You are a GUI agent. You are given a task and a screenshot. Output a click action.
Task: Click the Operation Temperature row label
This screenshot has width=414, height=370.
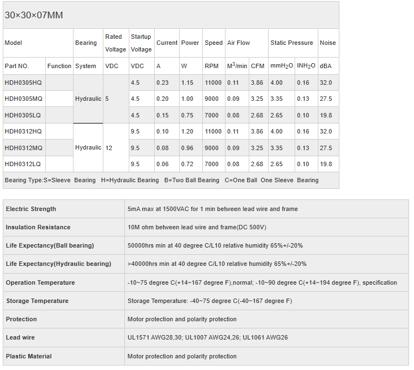pyautogui.click(x=40, y=282)
